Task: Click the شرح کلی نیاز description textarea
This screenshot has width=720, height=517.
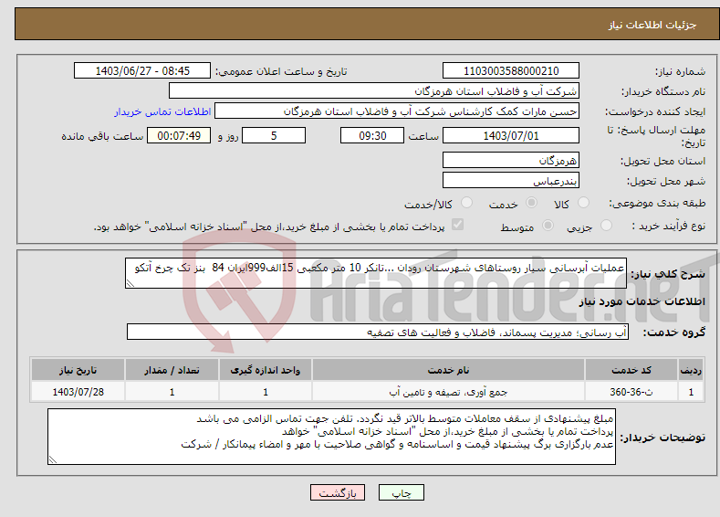Action: (376, 273)
